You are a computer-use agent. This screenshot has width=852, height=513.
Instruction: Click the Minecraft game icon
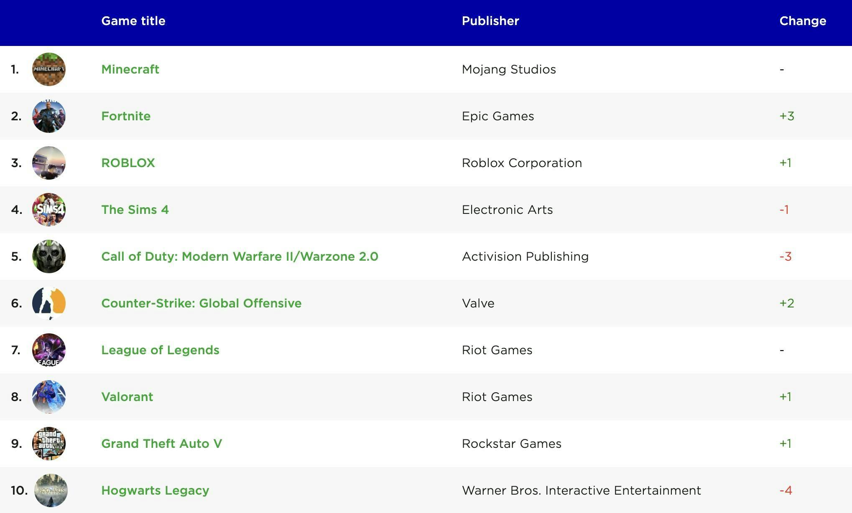(x=49, y=69)
